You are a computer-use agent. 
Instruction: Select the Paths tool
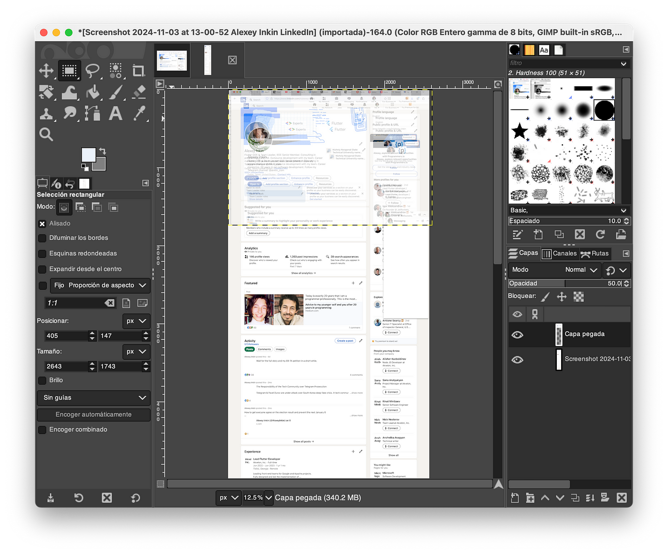coord(93,113)
